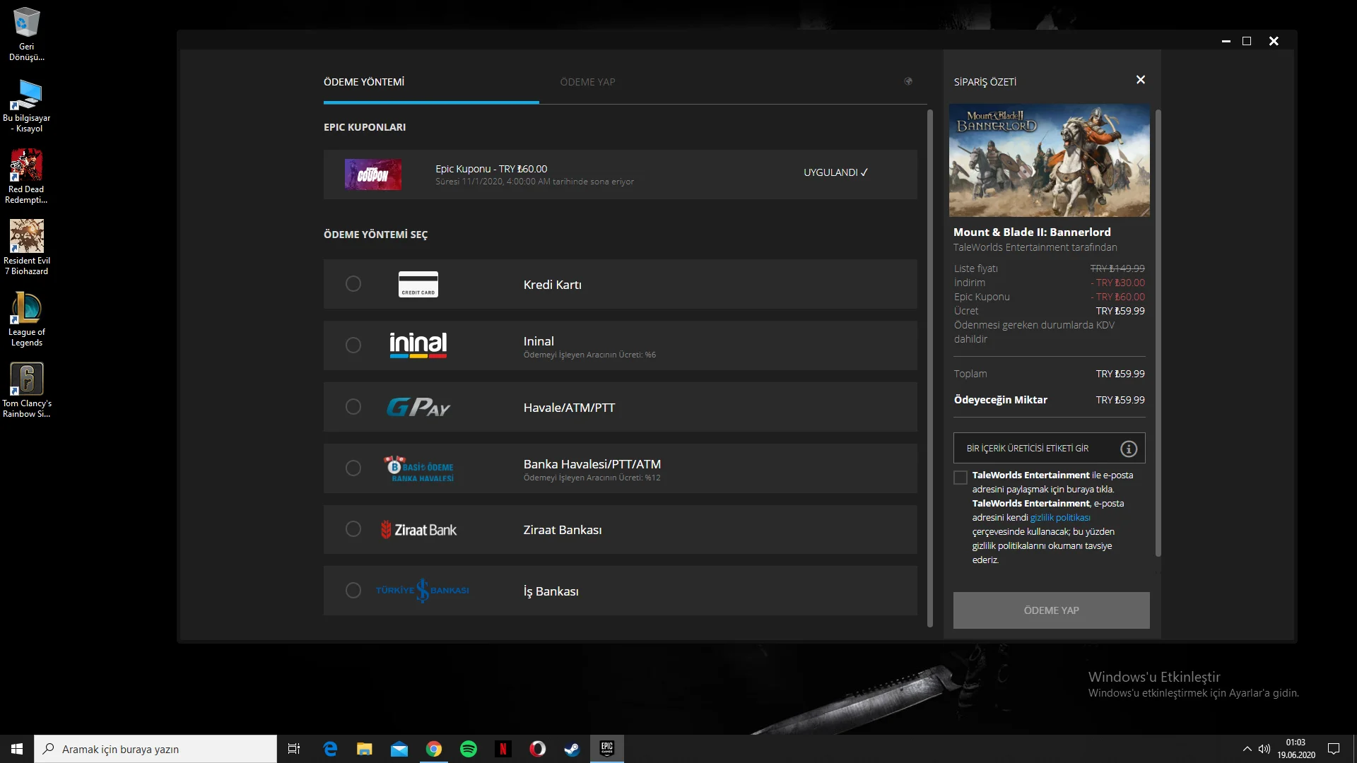Click the ininal logo

[418, 345]
